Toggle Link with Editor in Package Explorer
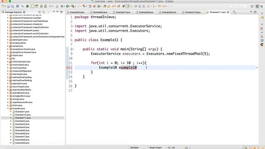Viewport: 265px width, 149px height. tap(44, 12)
